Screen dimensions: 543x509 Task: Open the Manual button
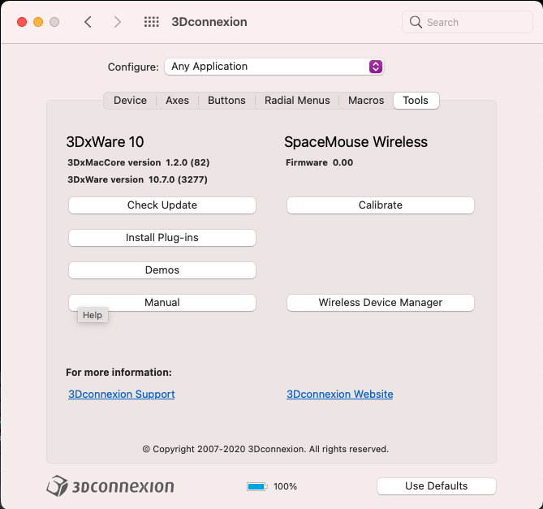click(x=162, y=302)
